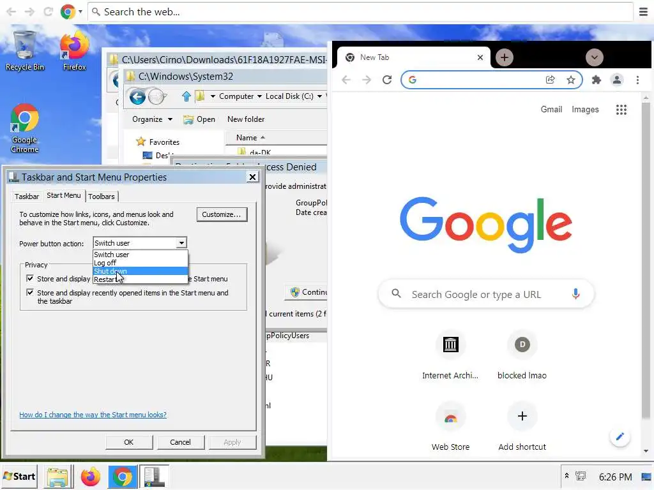Viewport: 654px width, 490px height.
Task: Go up one folder in System32 window
Action: (x=186, y=97)
